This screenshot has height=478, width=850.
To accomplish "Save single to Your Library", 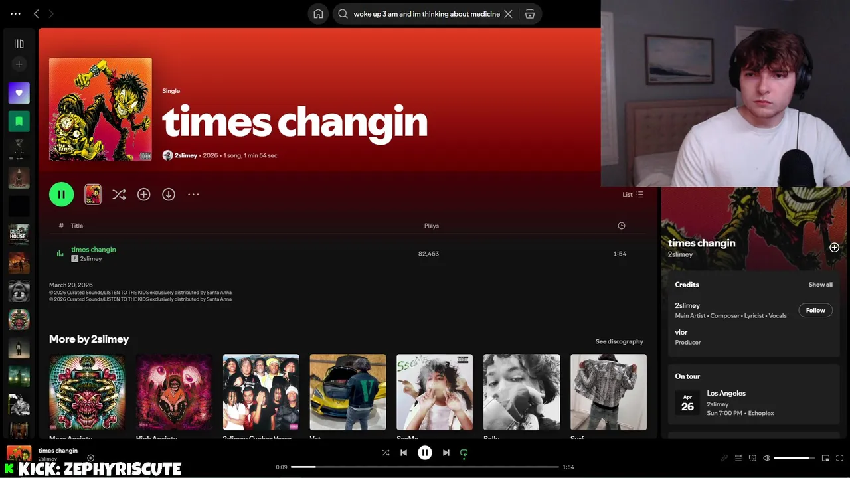I will [x=143, y=195].
